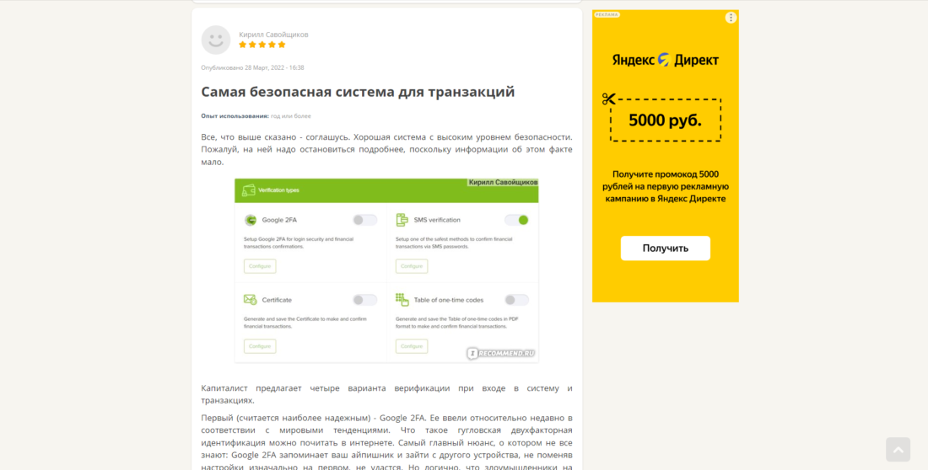Screen dimensions: 928x470
Task: Disable the SMS verification toggle
Action: point(516,220)
